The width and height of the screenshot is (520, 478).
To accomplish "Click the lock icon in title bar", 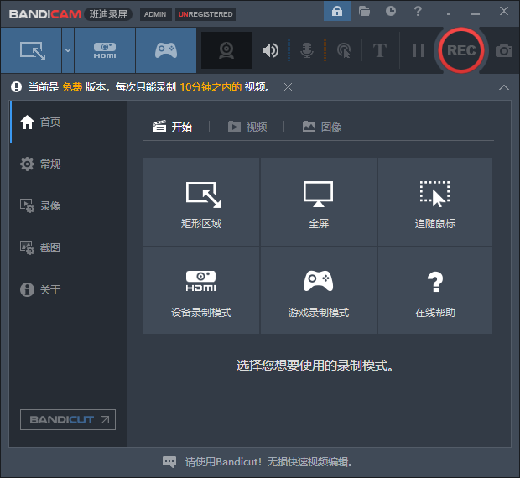I will pyautogui.click(x=337, y=11).
